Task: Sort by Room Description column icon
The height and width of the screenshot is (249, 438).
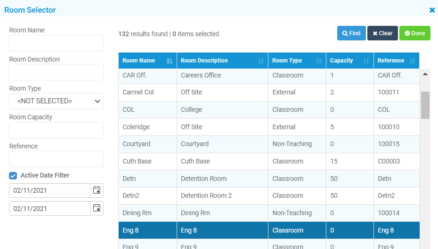Action: [261, 61]
